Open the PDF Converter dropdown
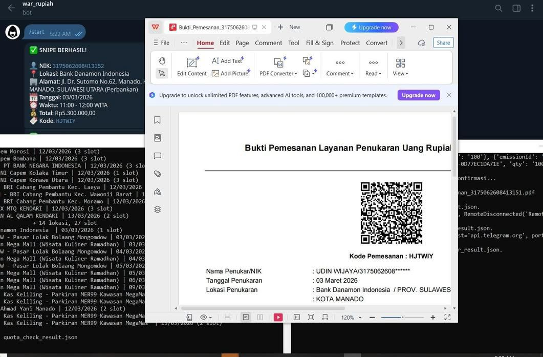Viewport: 543px width, 357px height. (278, 73)
